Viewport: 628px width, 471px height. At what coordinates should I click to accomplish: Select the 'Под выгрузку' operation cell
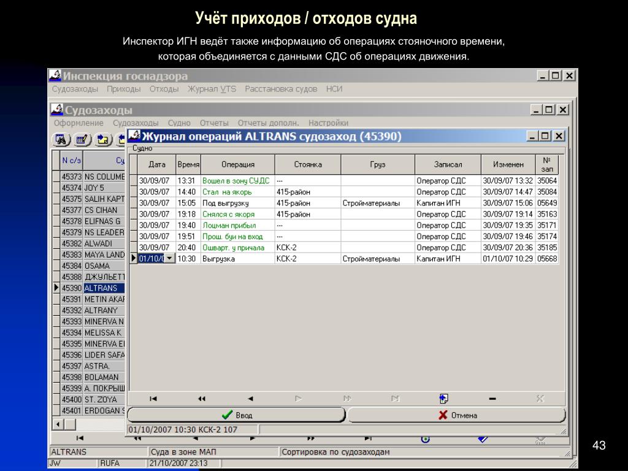238,203
